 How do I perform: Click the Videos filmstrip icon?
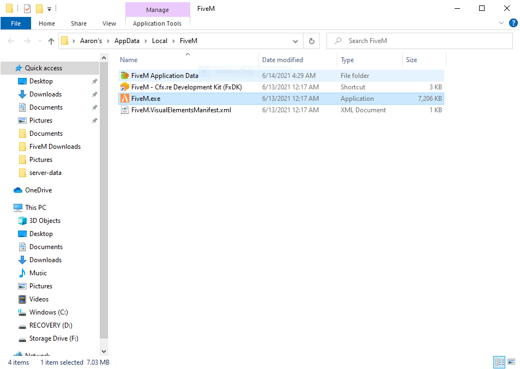pyautogui.click(x=22, y=299)
